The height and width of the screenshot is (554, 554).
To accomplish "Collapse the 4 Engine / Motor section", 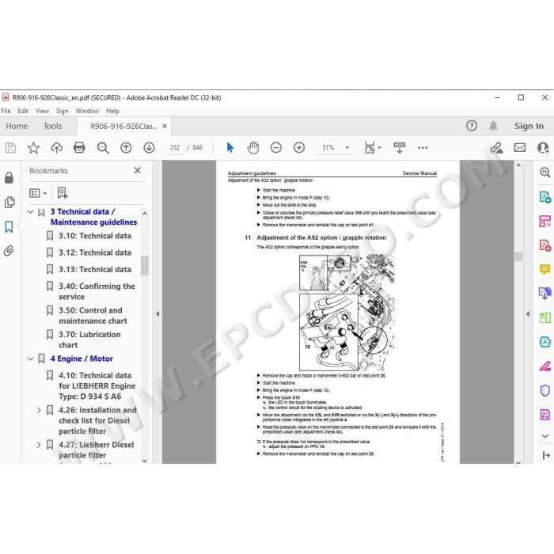I will click(x=30, y=359).
